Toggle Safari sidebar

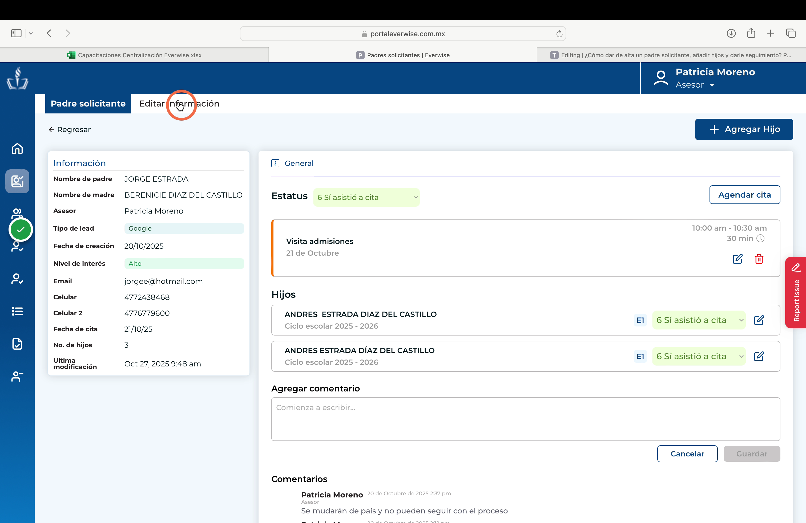tap(16, 33)
